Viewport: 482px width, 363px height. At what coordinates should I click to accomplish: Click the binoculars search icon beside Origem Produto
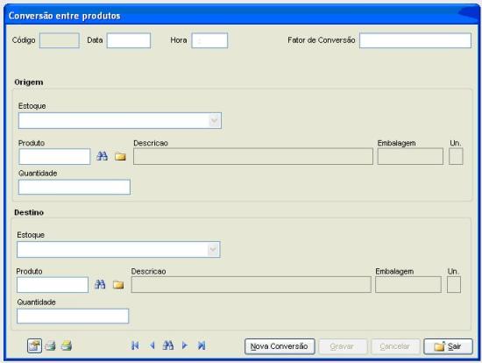(x=102, y=156)
